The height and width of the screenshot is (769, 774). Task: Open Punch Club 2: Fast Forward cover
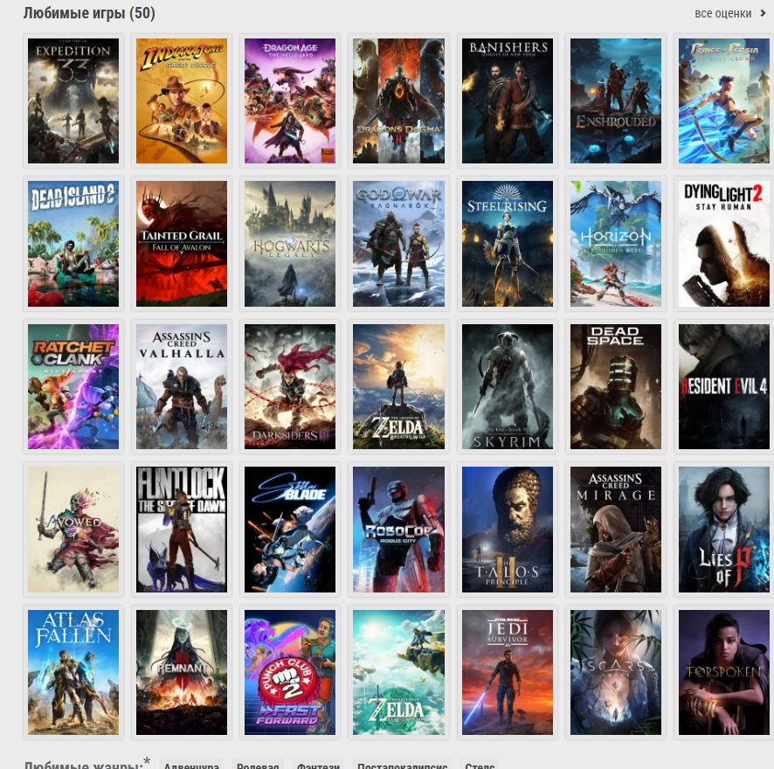click(290, 672)
